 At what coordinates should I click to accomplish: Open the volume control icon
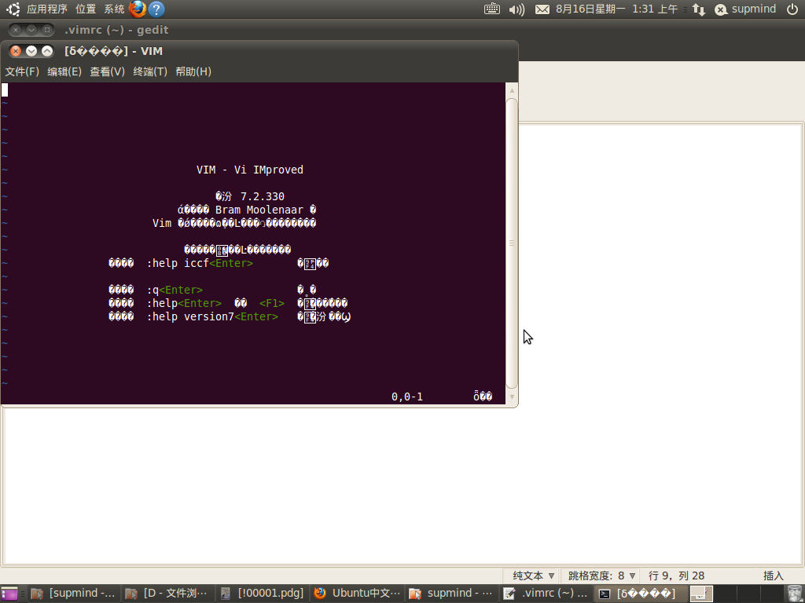(516, 9)
